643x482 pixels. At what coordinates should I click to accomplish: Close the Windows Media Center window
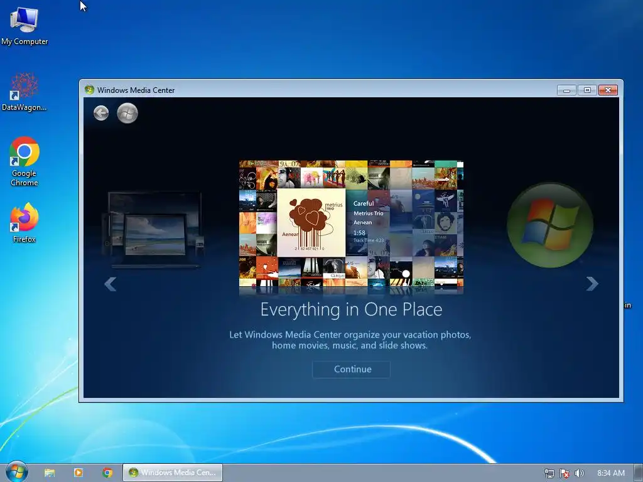point(608,90)
